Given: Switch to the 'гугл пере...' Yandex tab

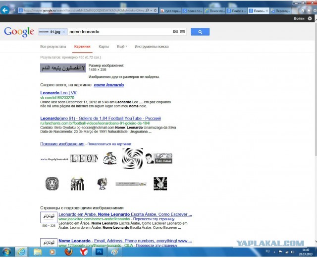Looking at the screenshot, I should tap(170, 11).
